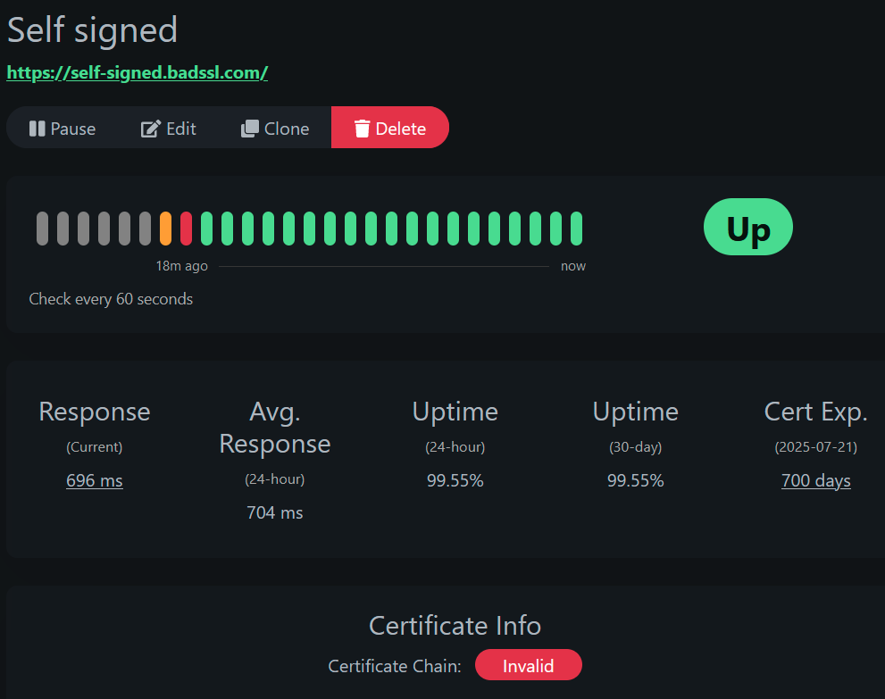Open the self-signed.badssl.com link
This screenshot has height=699, width=885.
137,72
